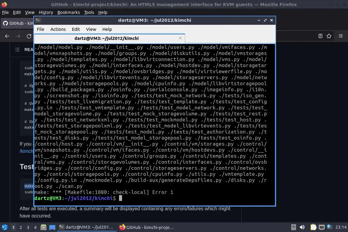
Task: Open the terminal View menu
Action: point(91,29)
